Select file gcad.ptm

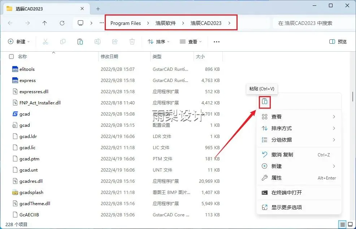(29, 159)
